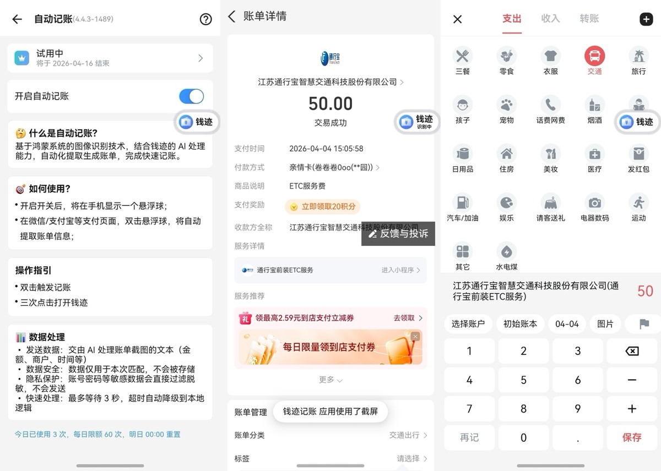Image resolution: width=661 pixels, height=471 pixels.
Task: Tap the red 50 amount value
Action: click(x=645, y=291)
